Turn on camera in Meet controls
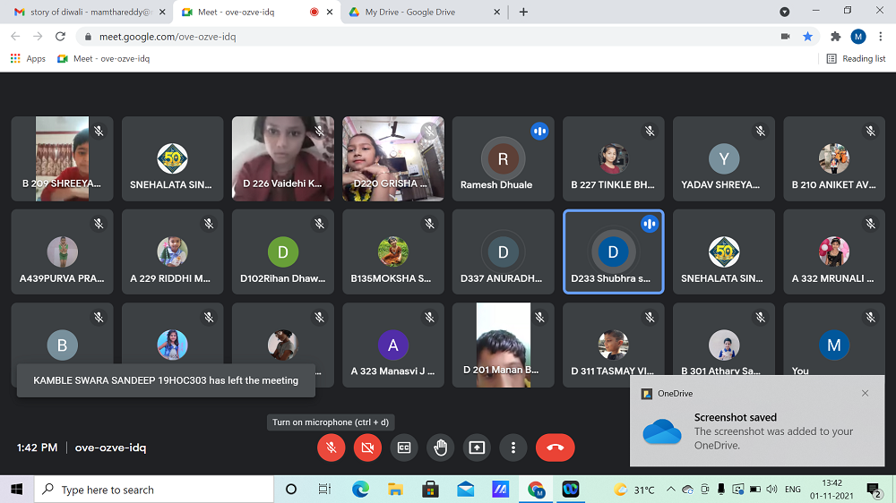 367,448
